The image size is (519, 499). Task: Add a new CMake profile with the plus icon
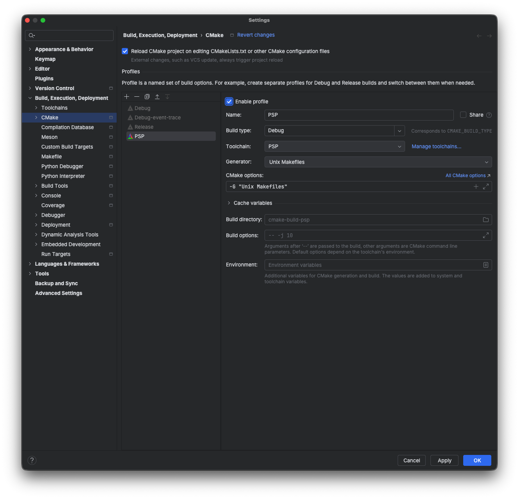point(126,96)
